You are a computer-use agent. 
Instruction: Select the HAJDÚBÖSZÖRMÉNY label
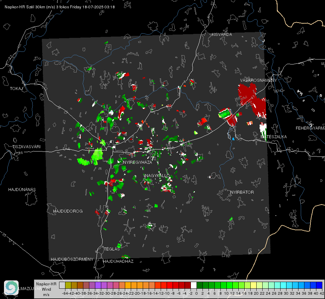(x=72, y=259)
